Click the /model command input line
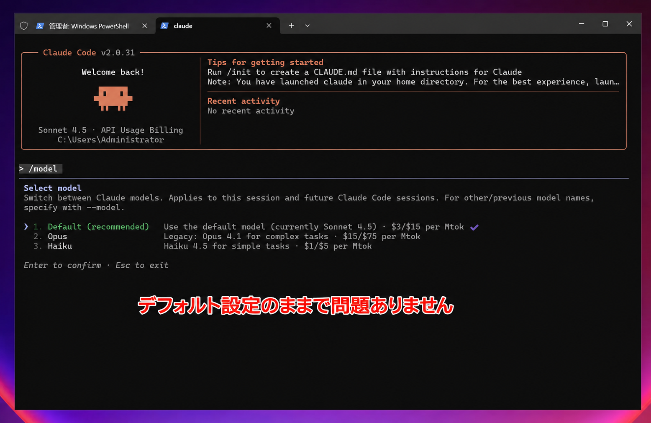The height and width of the screenshot is (423, 651). [x=41, y=169]
